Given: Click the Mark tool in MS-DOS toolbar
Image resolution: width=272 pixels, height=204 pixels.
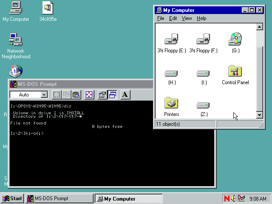Looking at the screenshot, I should [57, 95].
